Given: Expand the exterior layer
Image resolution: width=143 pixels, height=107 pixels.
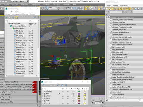Looking at the screenshot, I should coord(43,96).
